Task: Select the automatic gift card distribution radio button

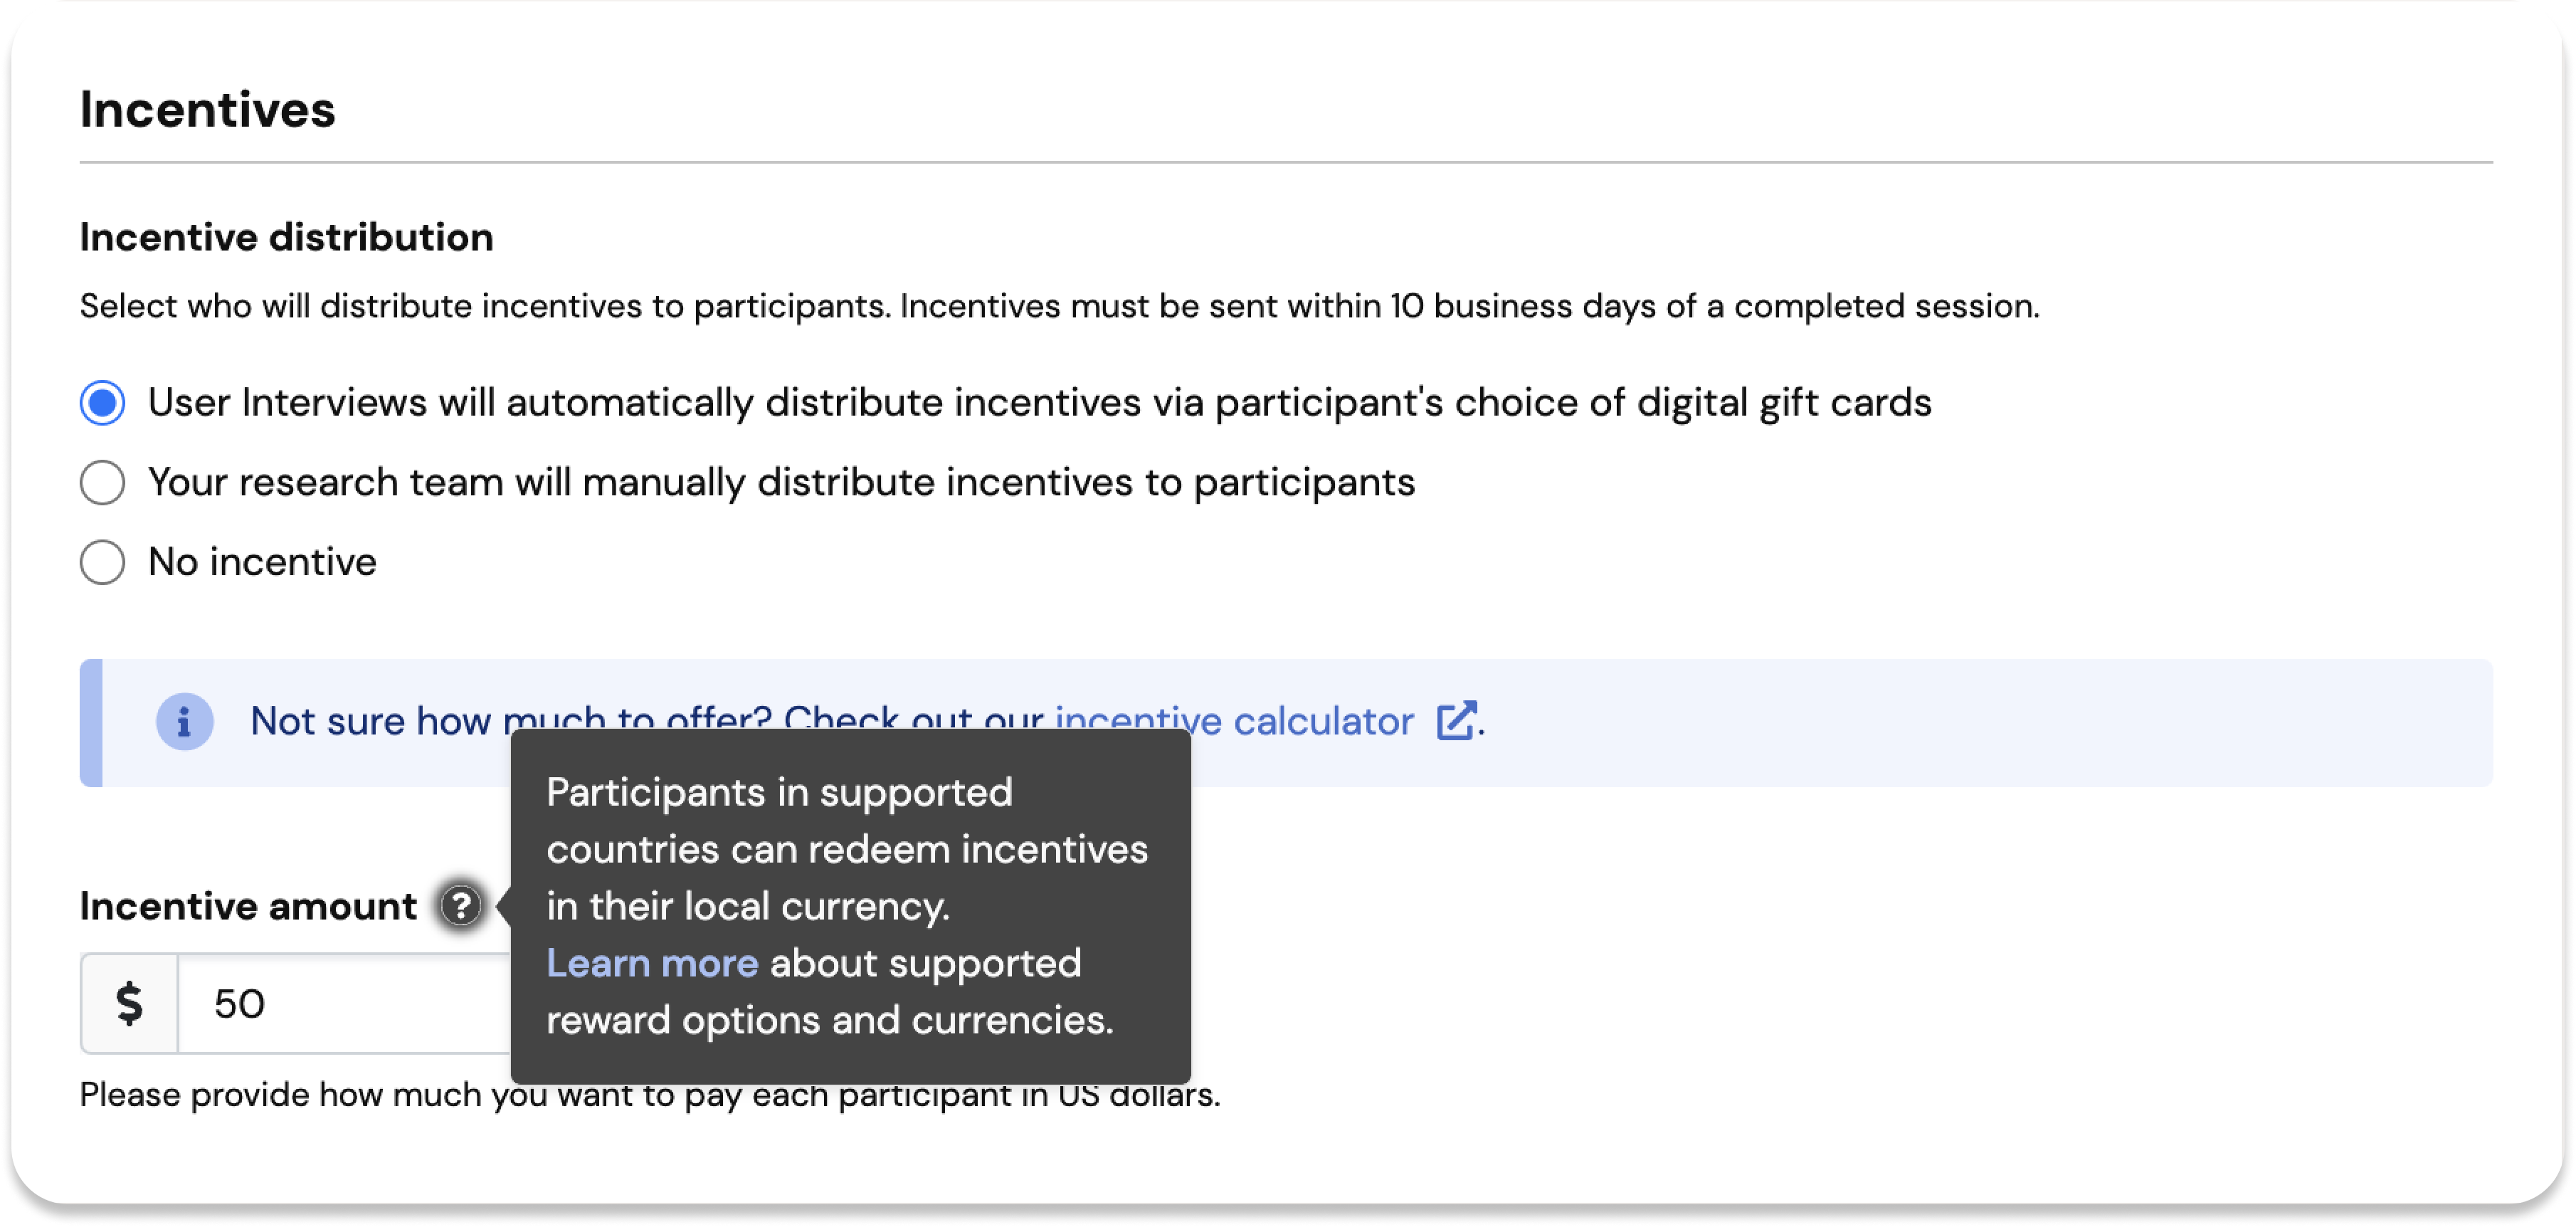Action: pos(102,403)
